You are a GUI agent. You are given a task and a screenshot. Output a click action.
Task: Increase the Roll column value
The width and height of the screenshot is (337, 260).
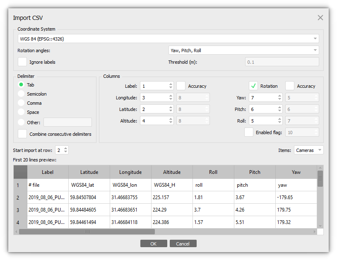pos(279,119)
